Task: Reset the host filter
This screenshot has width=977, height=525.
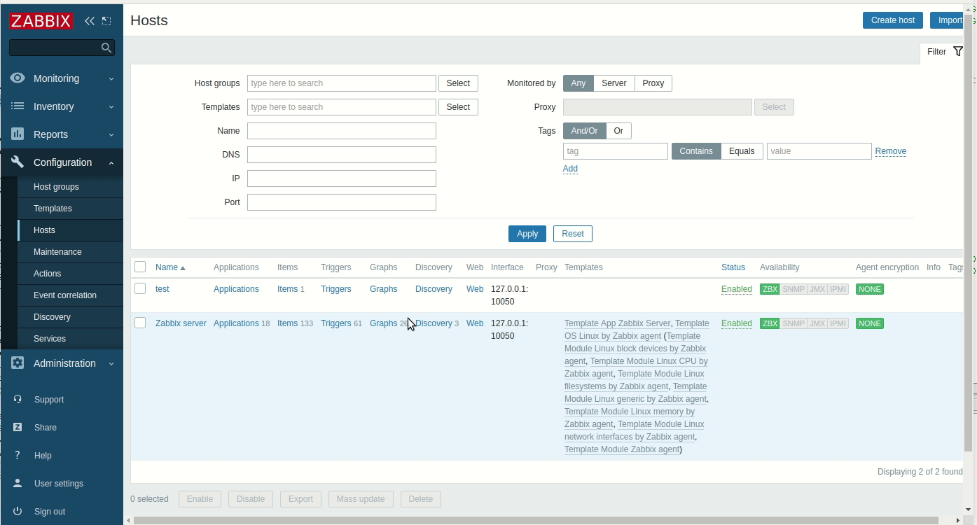Action: [573, 234]
